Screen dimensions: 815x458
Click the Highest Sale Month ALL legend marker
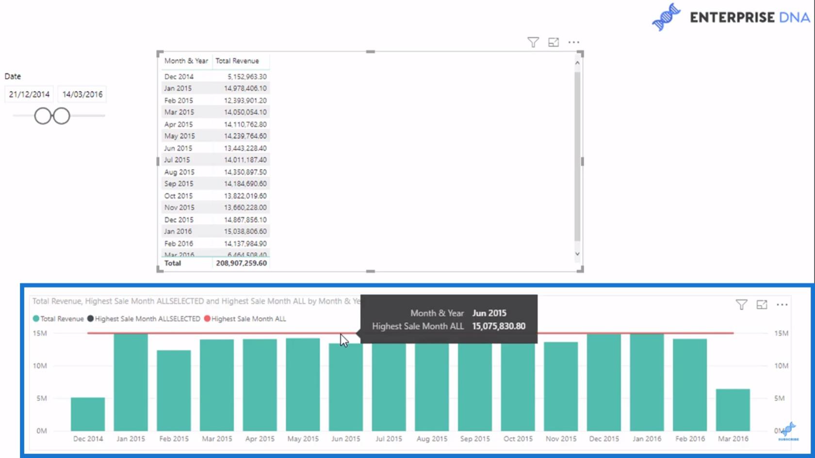[207, 319]
